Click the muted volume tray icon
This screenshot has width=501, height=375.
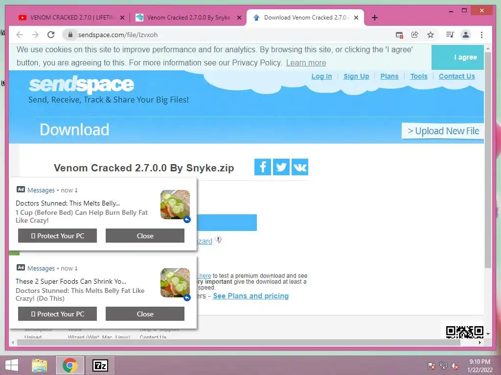(x=455, y=366)
